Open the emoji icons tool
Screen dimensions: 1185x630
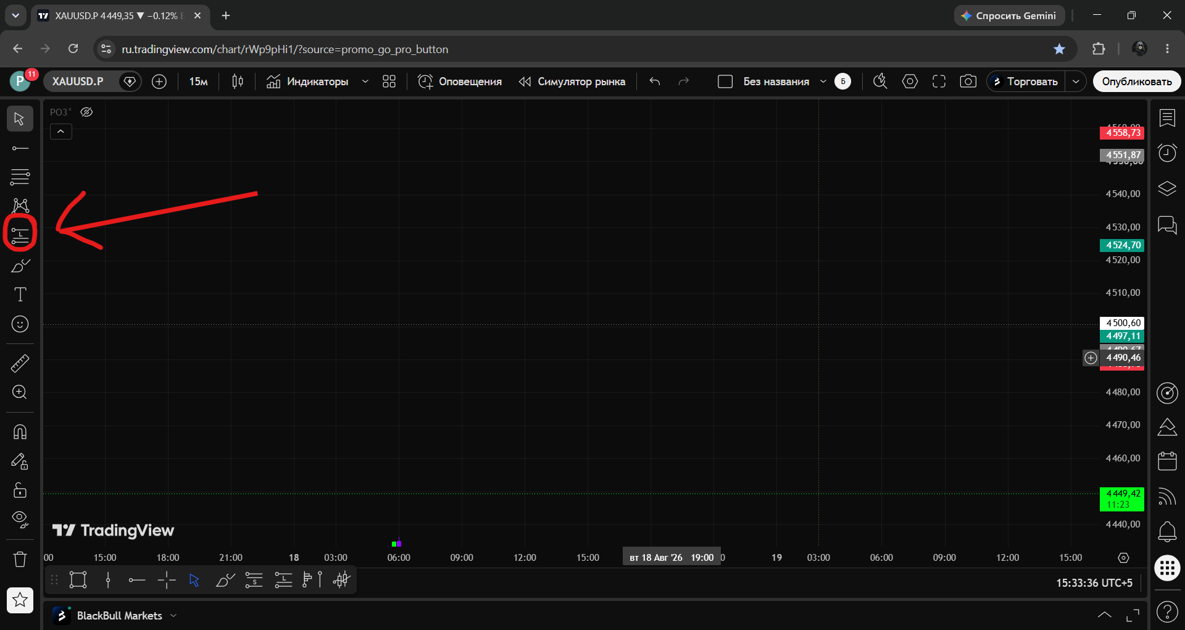click(x=20, y=324)
